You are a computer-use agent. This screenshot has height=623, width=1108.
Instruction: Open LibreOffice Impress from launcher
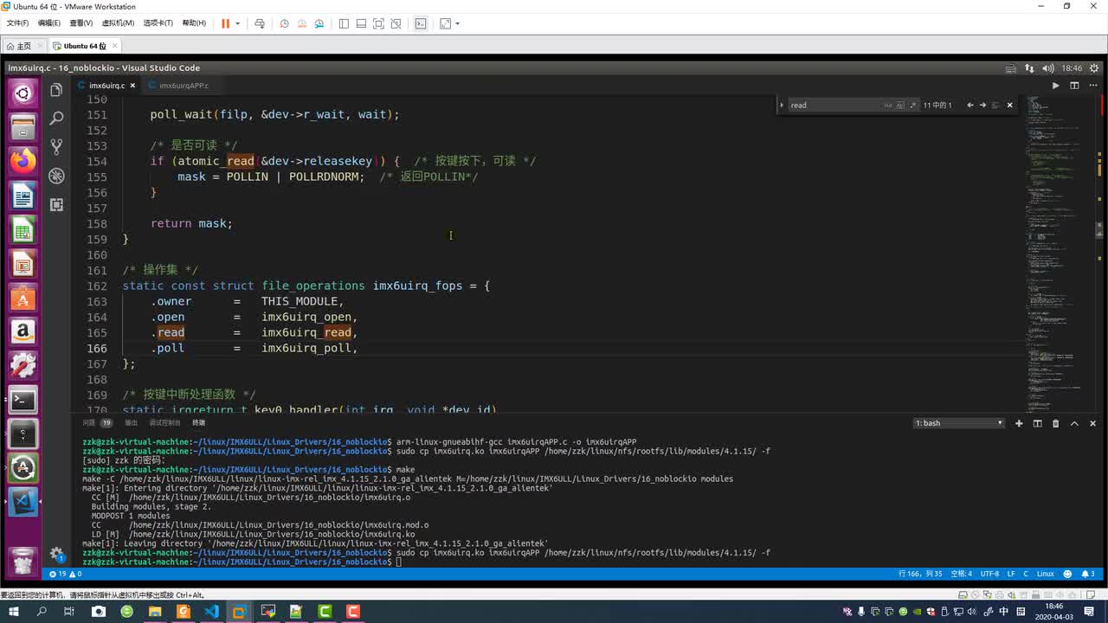23,265
